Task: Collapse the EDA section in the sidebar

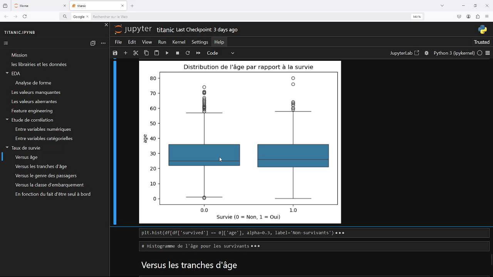Action: tap(6, 73)
